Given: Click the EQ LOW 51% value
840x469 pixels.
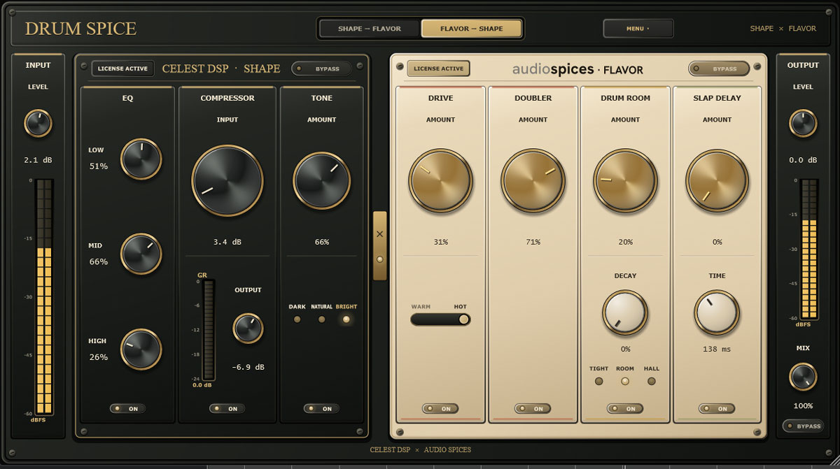Looking at the screenshot, I should 99,166.
